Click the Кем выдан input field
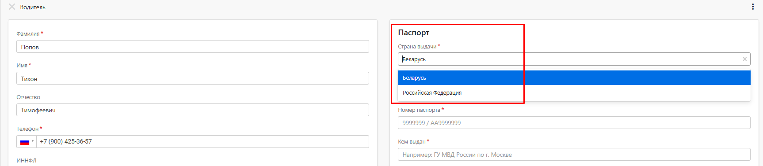 coord(574,155)
